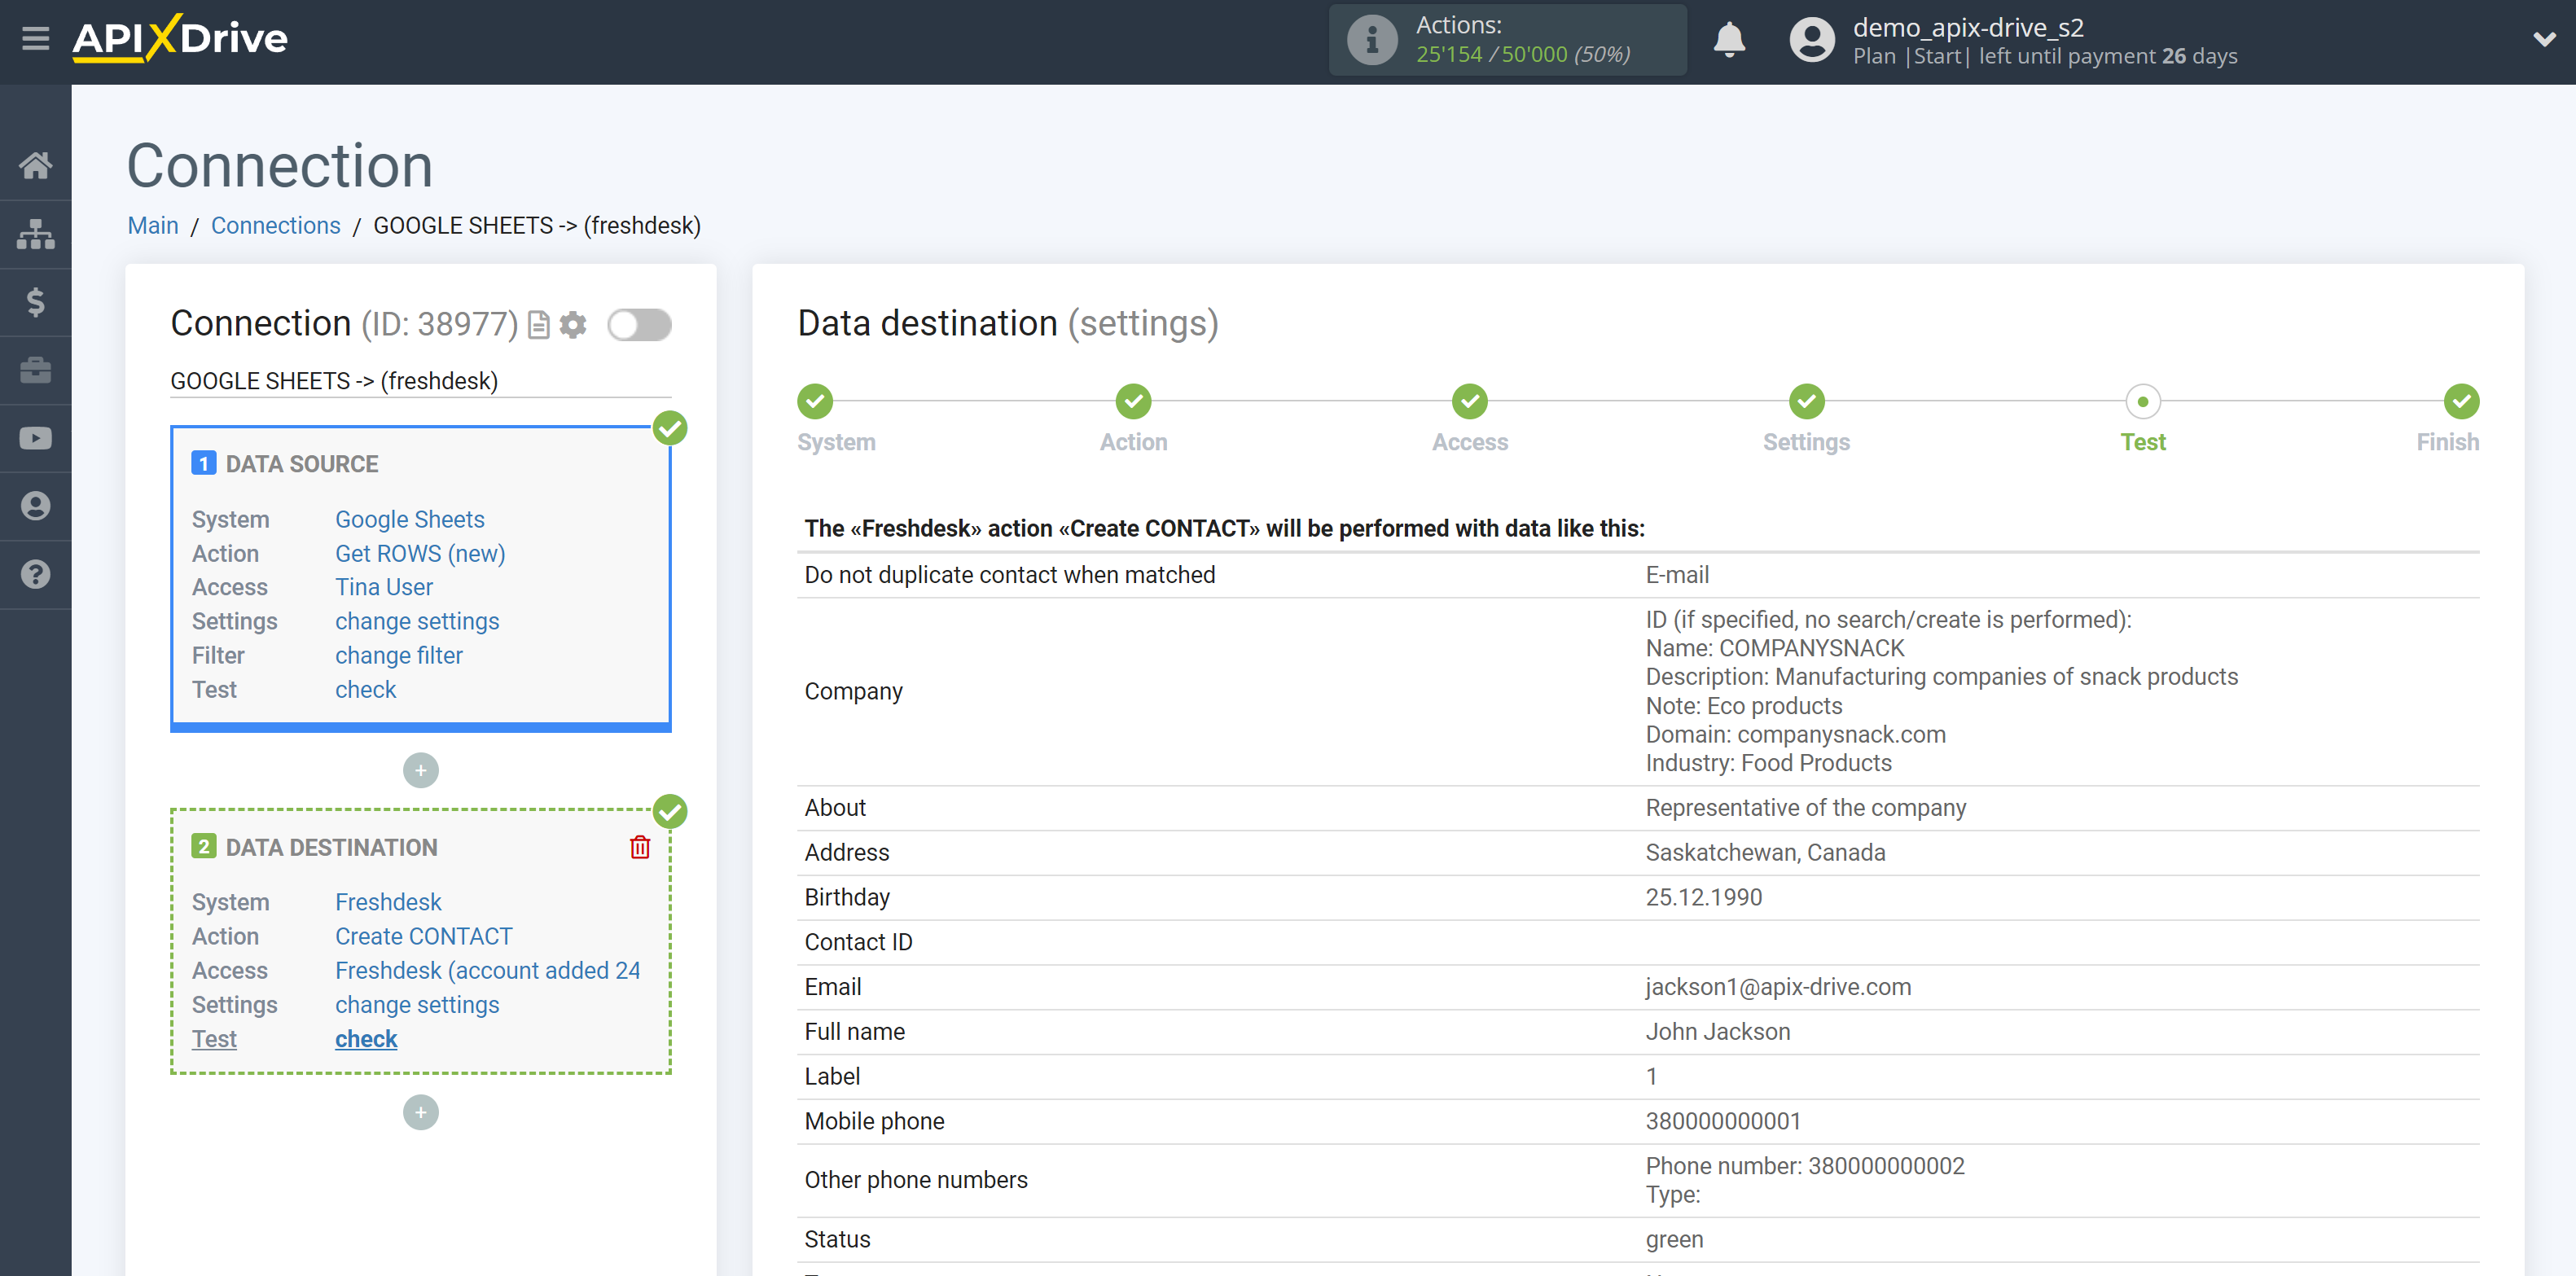The width and height of the screenshot is (2576, 1276).
Task: Open the billing dollar sidebar icon
Action: point(35,302)
